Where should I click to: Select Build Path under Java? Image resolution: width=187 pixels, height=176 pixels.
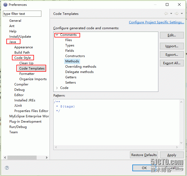click(22, 53)
